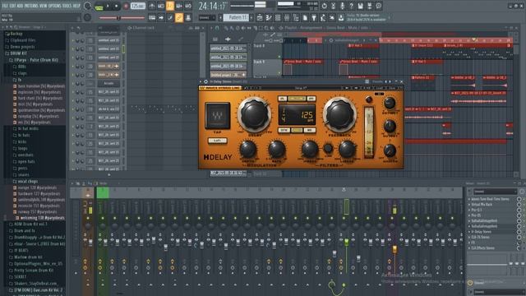
Task: Toggle the highlighted countdown-before-recording icon
Action: click(170, 6)
